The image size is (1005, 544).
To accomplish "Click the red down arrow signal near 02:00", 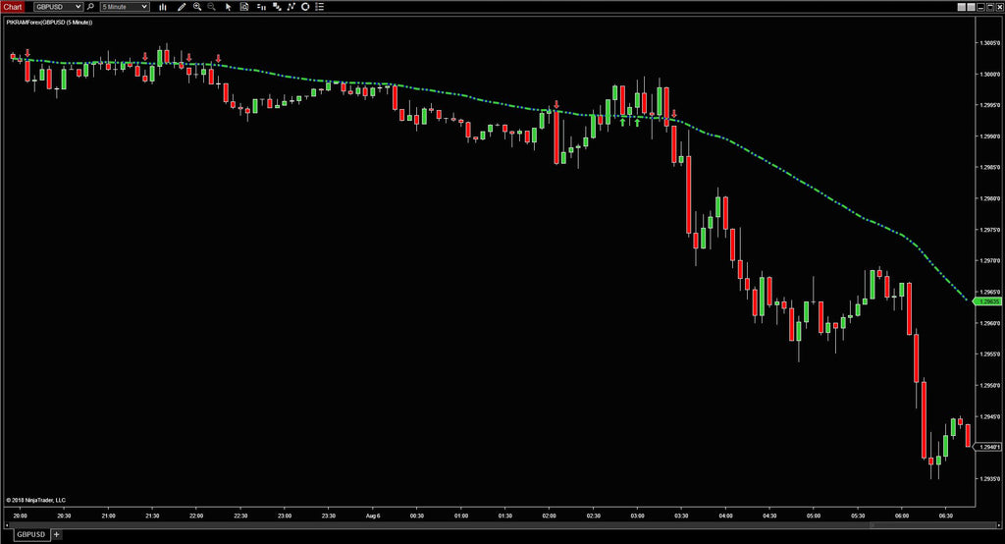I will pos(556,104).
